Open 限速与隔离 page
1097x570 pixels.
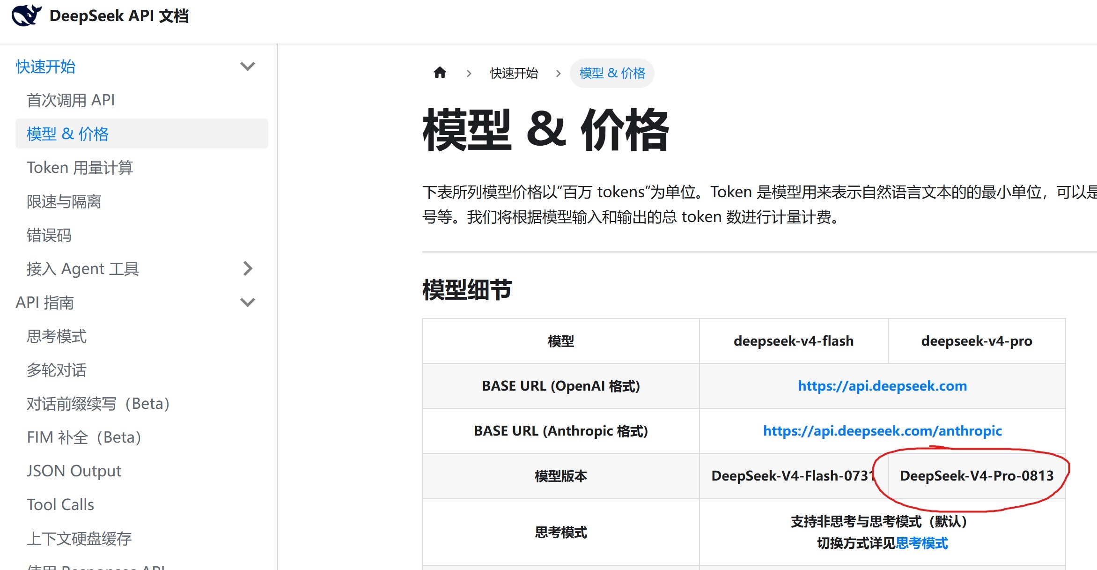tap(64, 201)
